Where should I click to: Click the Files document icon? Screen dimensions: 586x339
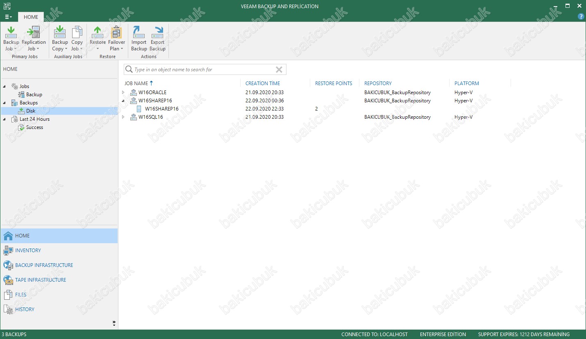point(8,295)
